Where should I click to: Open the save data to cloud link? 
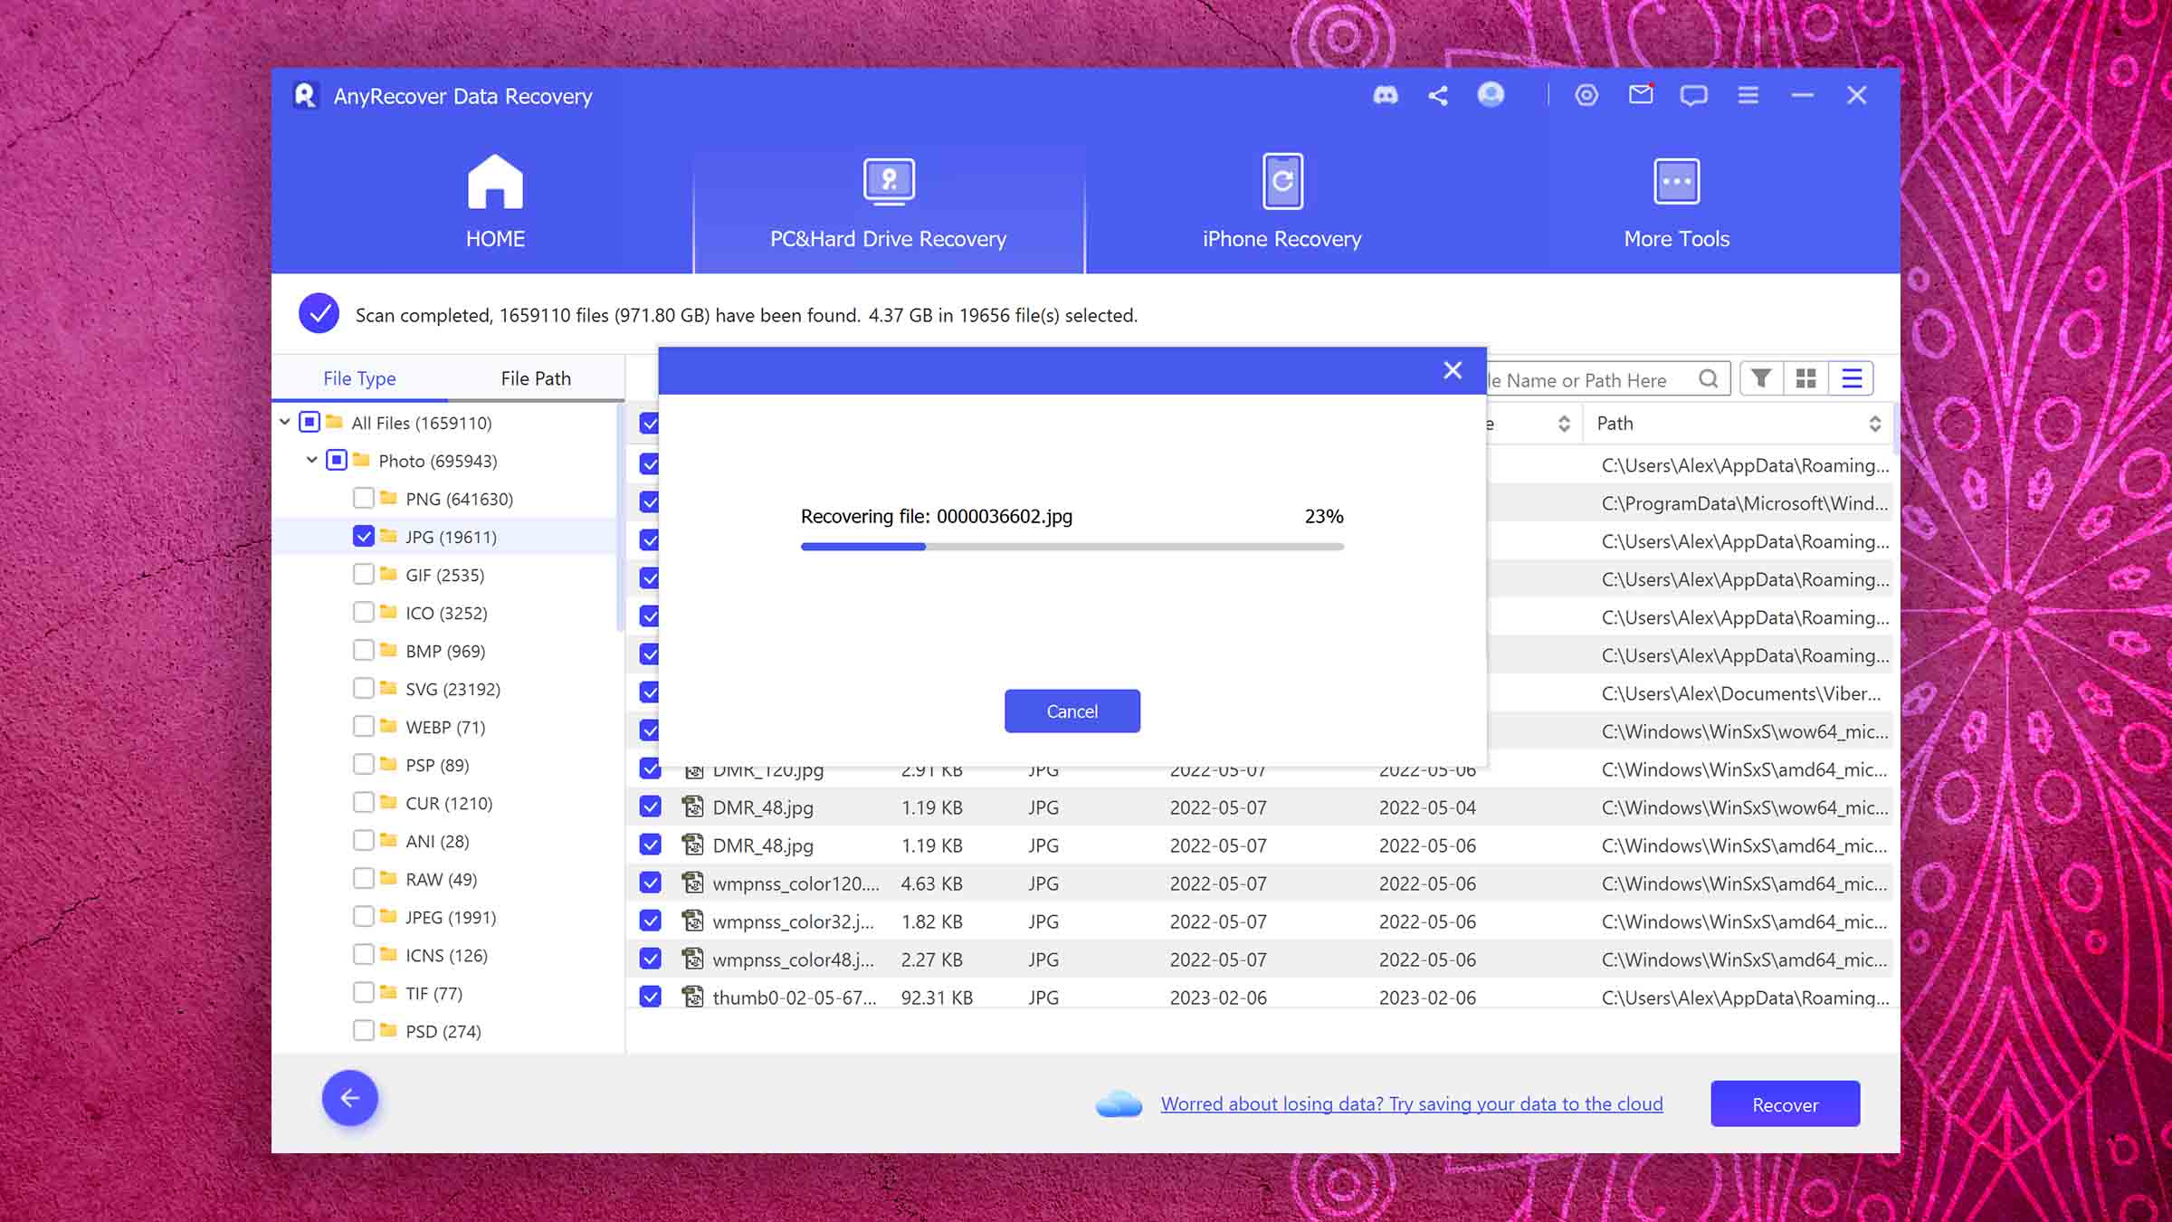coord(1412,1104)
